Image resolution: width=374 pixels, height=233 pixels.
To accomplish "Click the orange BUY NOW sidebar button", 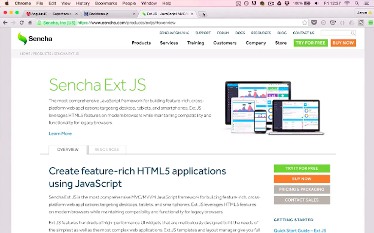I will tap(302, 179).
